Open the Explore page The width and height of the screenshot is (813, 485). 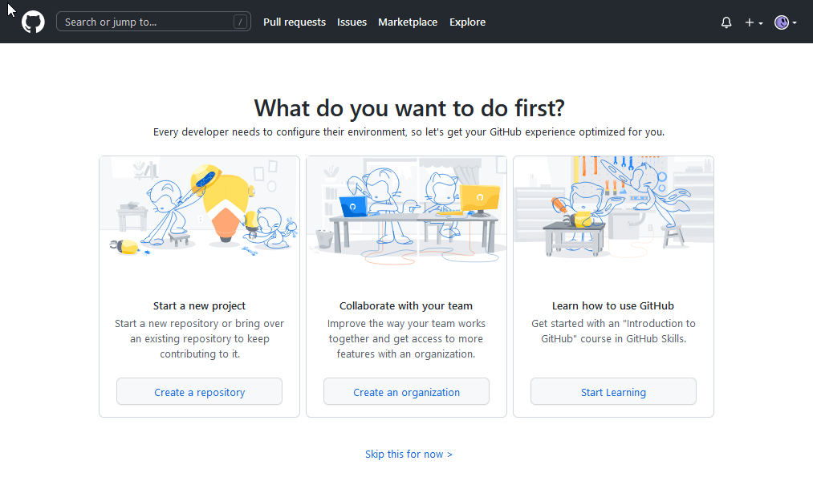[x=467, y=22]
